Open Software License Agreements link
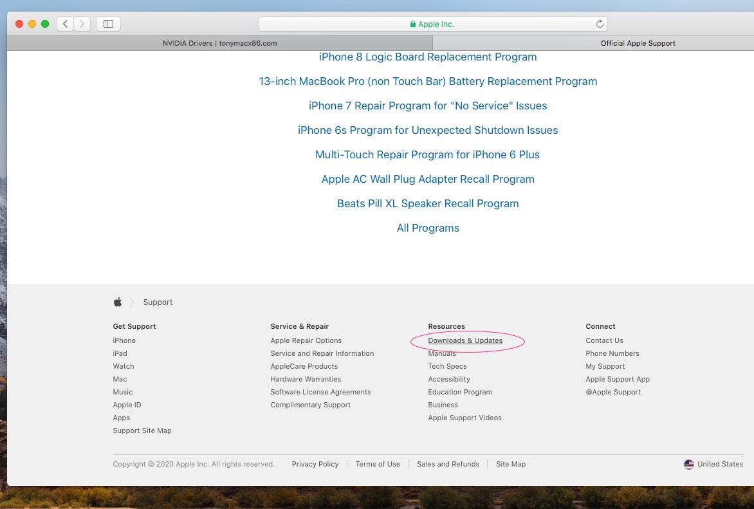The height and width of the screenshot is (509, 754). pos(320,393)
